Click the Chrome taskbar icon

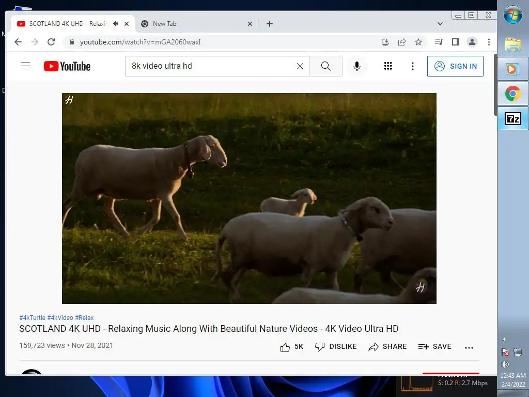[x=513, y=94]
